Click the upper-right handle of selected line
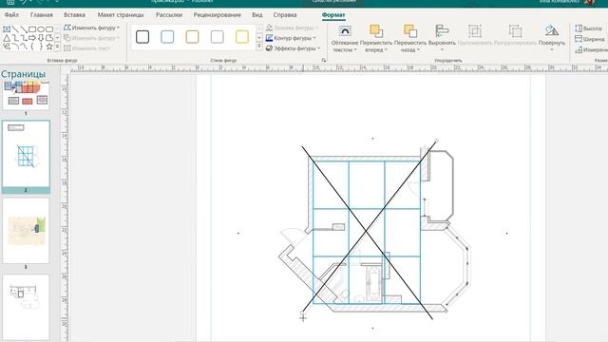608x342 pixels. coord(437,141)
